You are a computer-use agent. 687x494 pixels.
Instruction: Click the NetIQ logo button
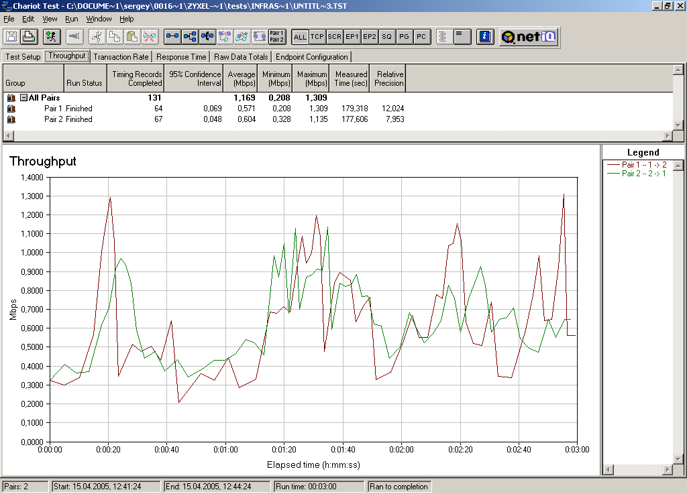[x=529, y=37]
